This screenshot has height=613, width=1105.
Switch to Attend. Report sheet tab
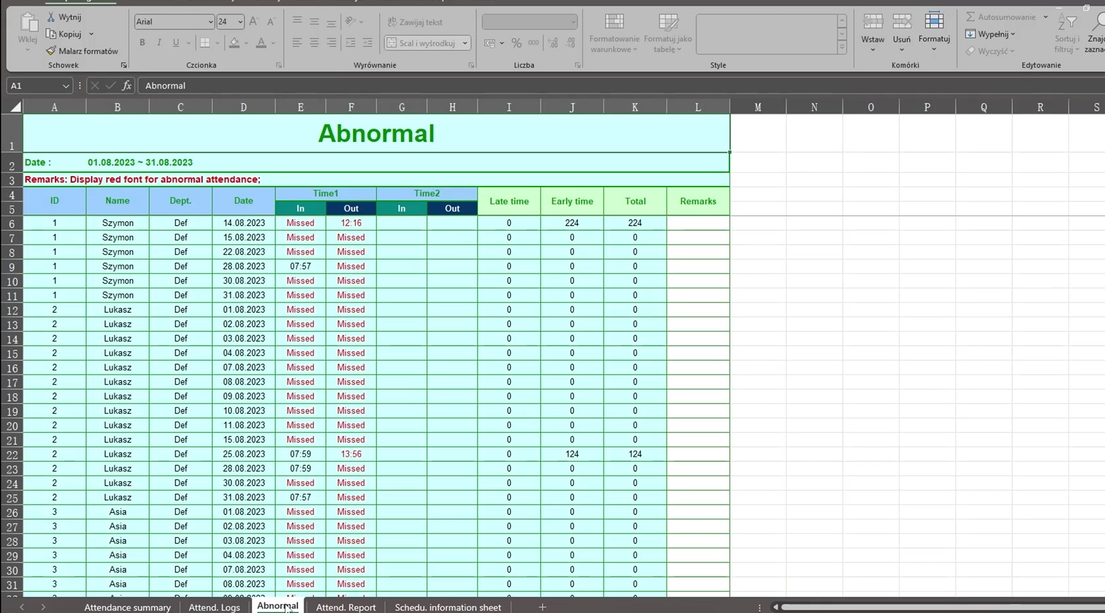click(346, 607)
